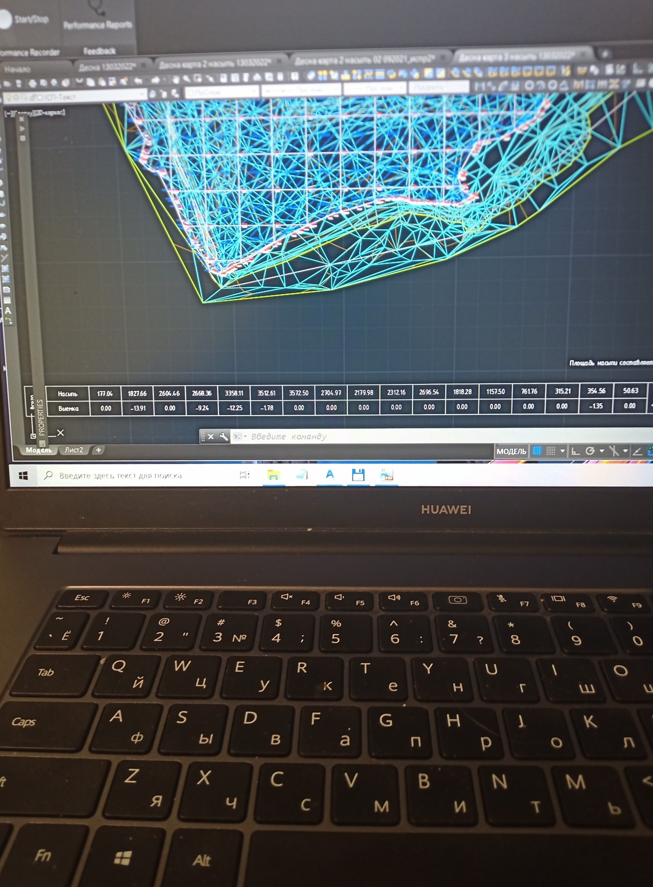Activate the Pan hand tool
This screenshot has height=887, width=653.
pyautogui.click(x=176, y=79)
